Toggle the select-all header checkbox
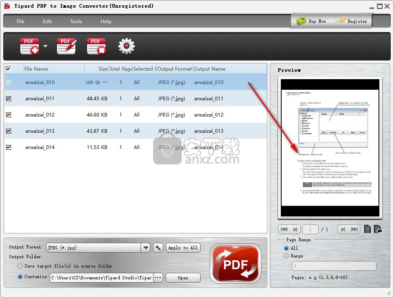Image resolution: width=394 pixels, height=298 pixels. tap(8, 69)
